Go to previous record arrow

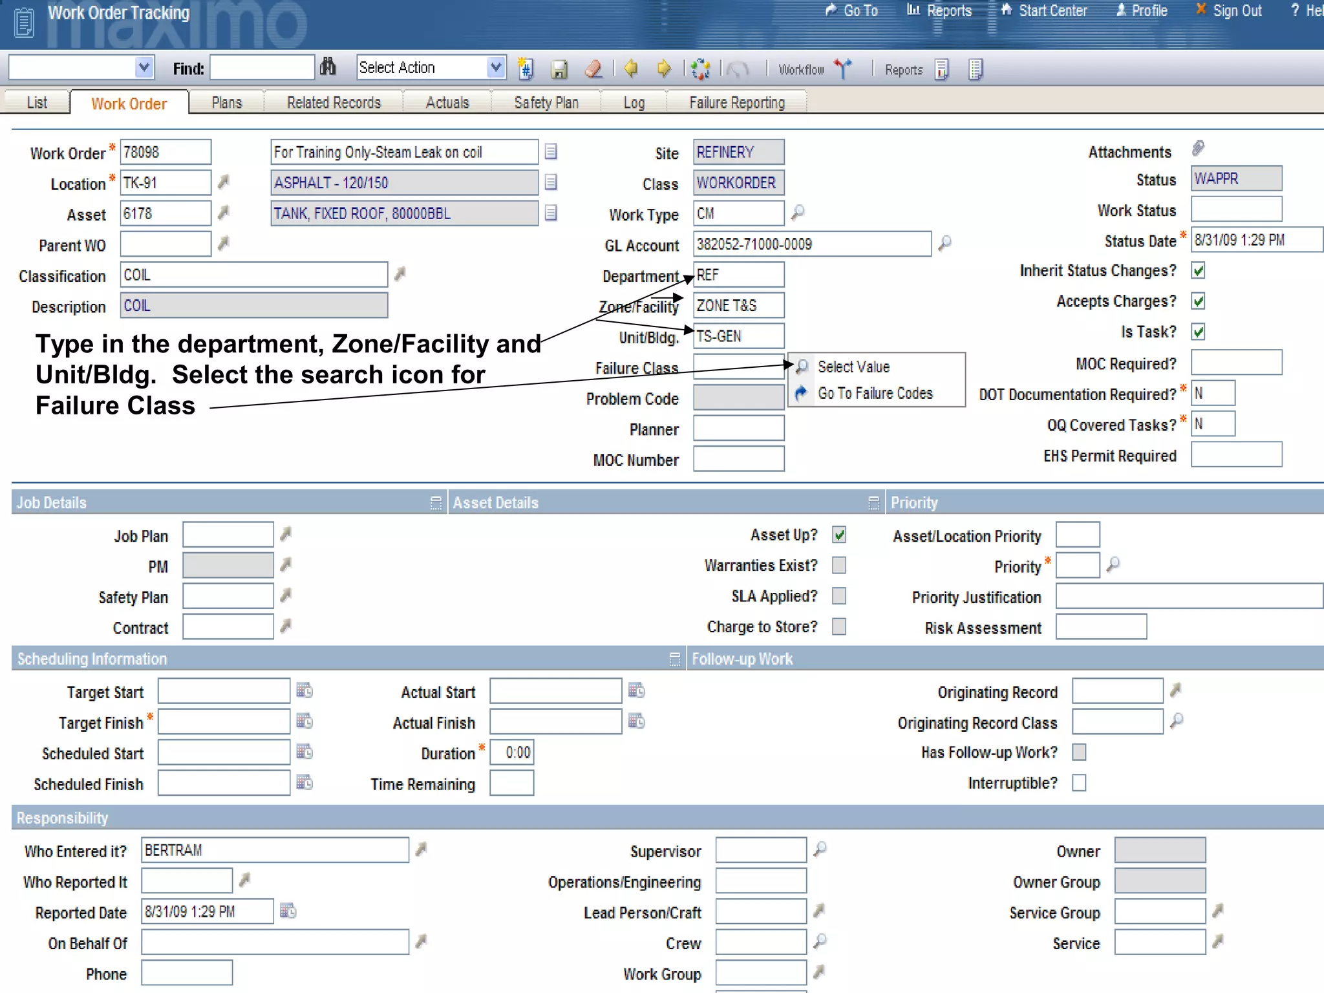pos(631,68)
